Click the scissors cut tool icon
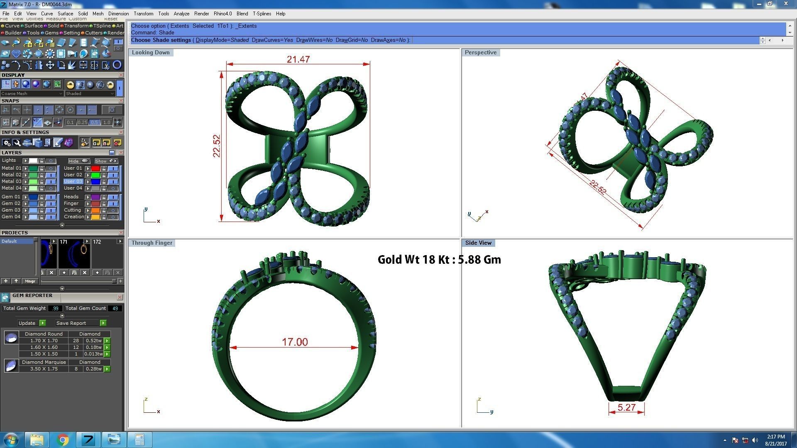 click(x=105, y=65)
